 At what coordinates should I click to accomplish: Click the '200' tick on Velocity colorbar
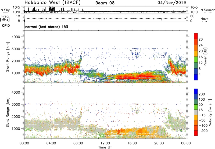[202, 94]
